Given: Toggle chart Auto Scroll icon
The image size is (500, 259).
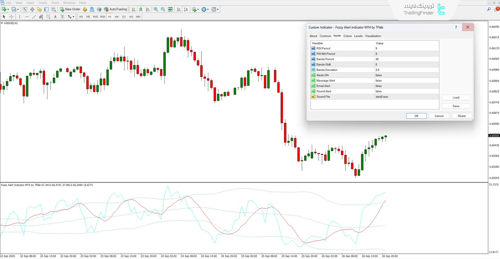Looking at the screenshot, I should (x=179, y=9).
